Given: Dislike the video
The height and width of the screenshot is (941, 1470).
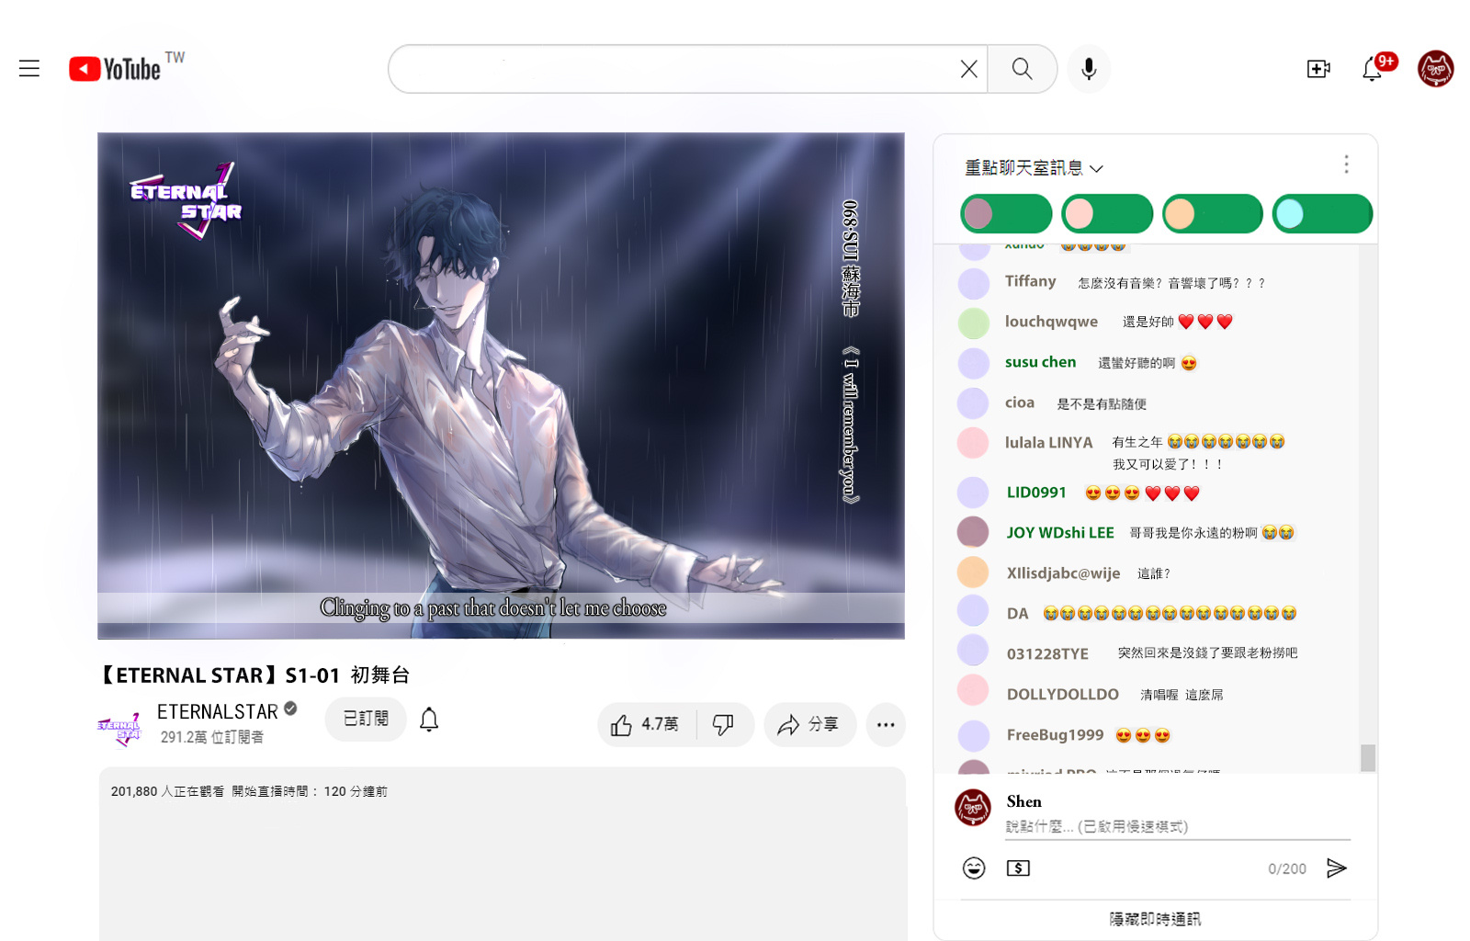Looking at the screenshot, I should [724, 725].
